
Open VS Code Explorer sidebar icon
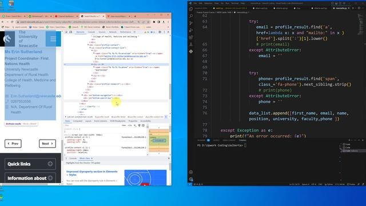[x=191, y=9]
